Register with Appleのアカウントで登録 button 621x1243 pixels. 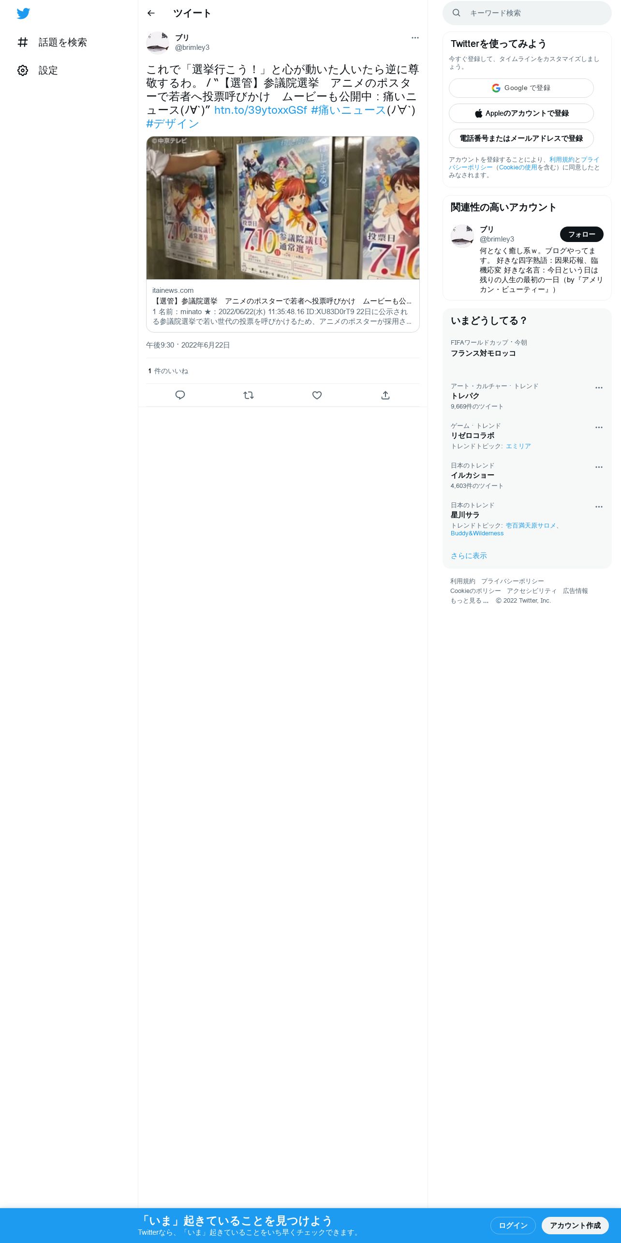[521, 113]
